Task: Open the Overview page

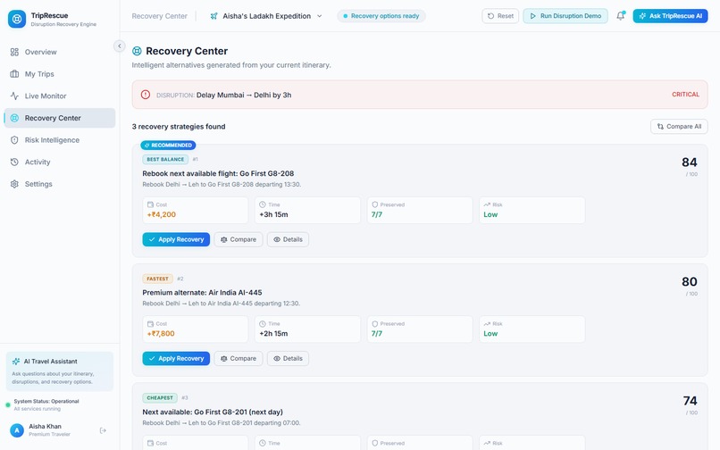Action: [60, 52]
